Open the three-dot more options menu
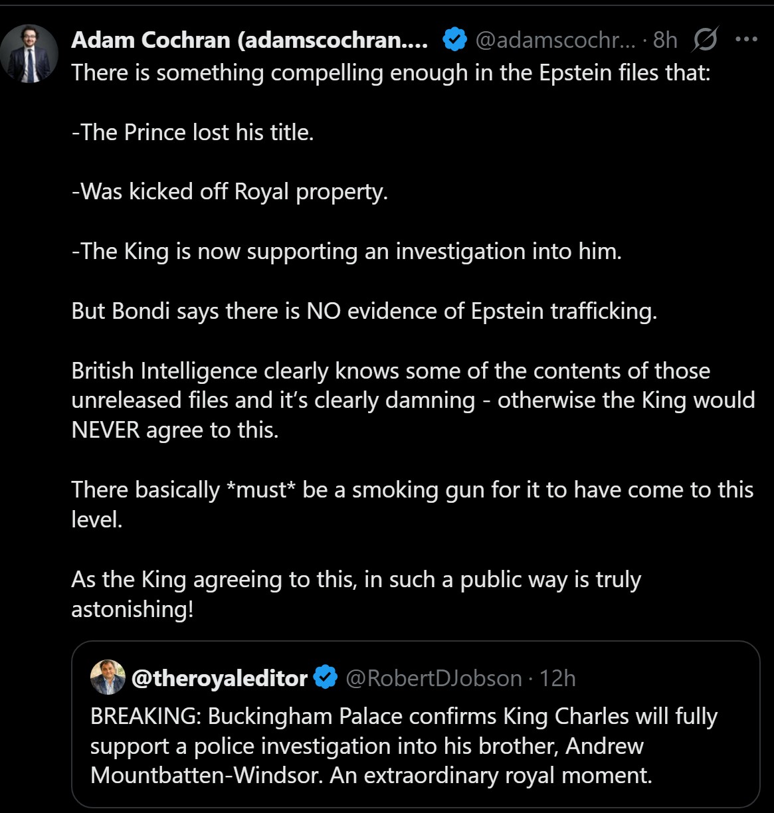The height and width of the screenshot is (813, 774). coord(746,40)
